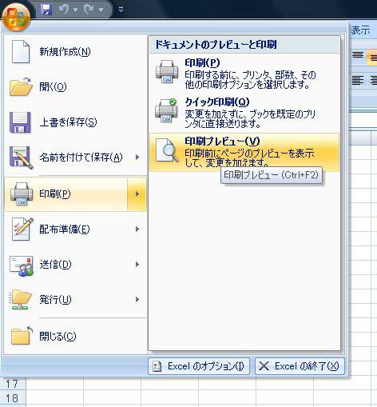The image size is (377, 407).
Task: Click the Save floppy icon in quick access toolbar
Action: coord(46,10)
